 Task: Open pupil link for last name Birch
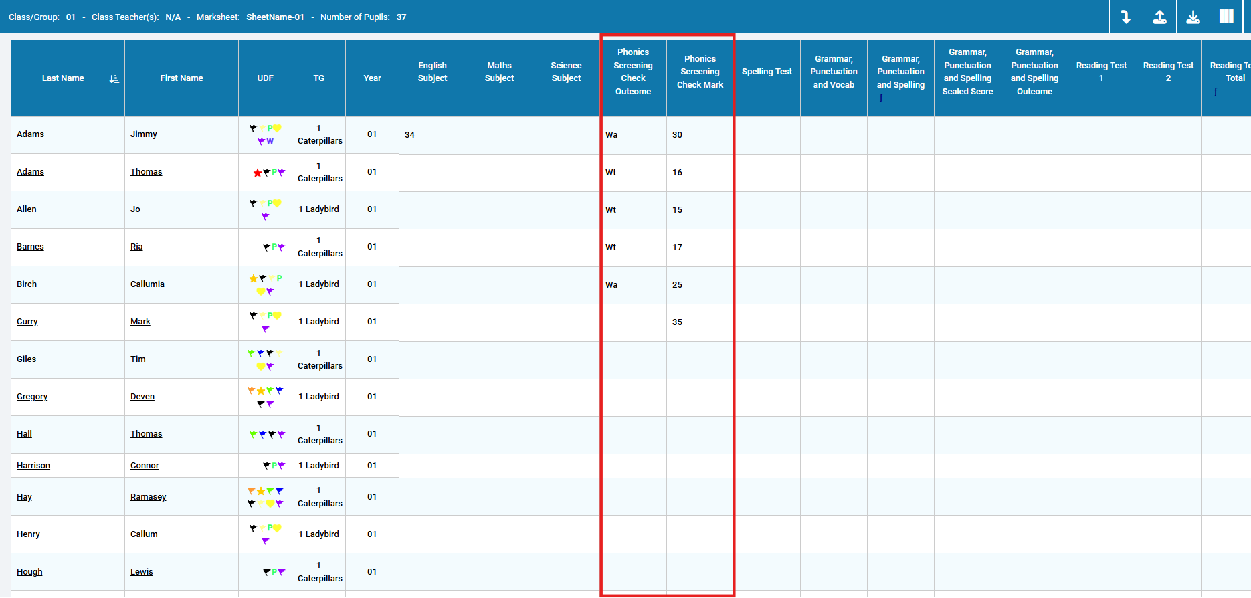pyautogui.click(x=27, y=284)
